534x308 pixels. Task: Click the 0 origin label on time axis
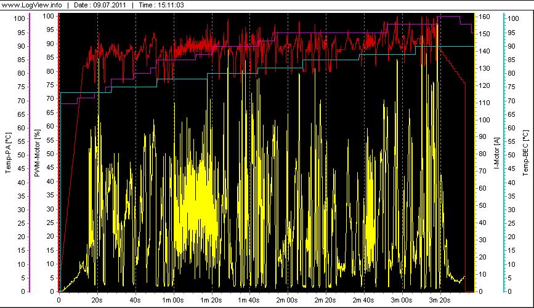click(x=59, y=300)
